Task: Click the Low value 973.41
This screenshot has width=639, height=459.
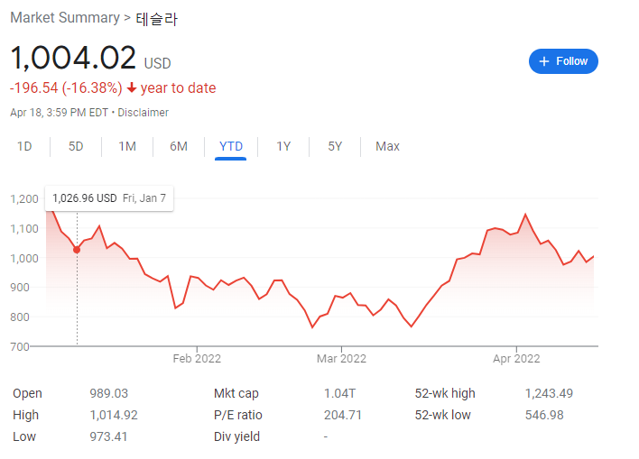Action: pyautogui.click(x=108, y=436)
